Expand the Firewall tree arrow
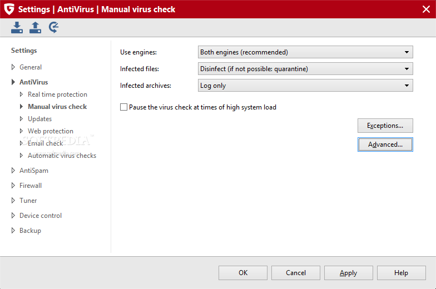 point(13,186)
